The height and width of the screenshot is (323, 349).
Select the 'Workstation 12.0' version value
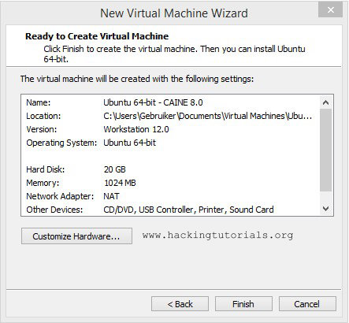pyautogui.click(x=136, y=129)
